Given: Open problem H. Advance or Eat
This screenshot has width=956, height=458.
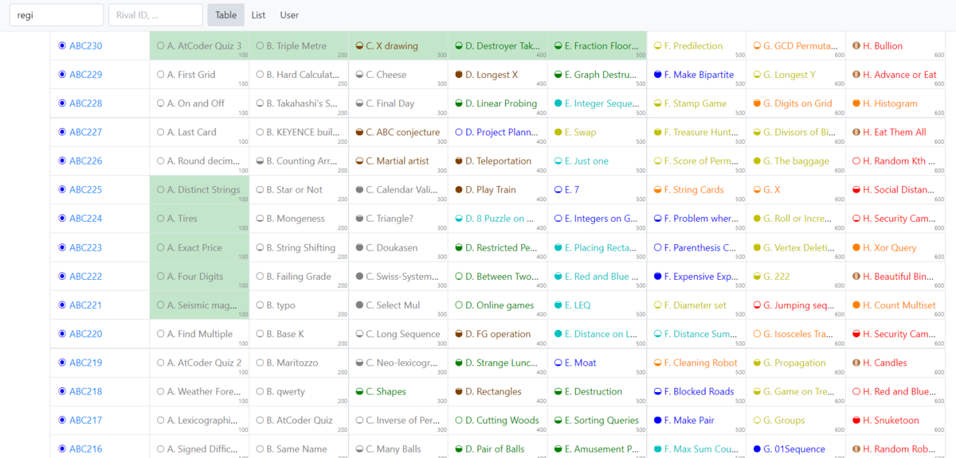Looking at the screenshot, I should [899, 75].
